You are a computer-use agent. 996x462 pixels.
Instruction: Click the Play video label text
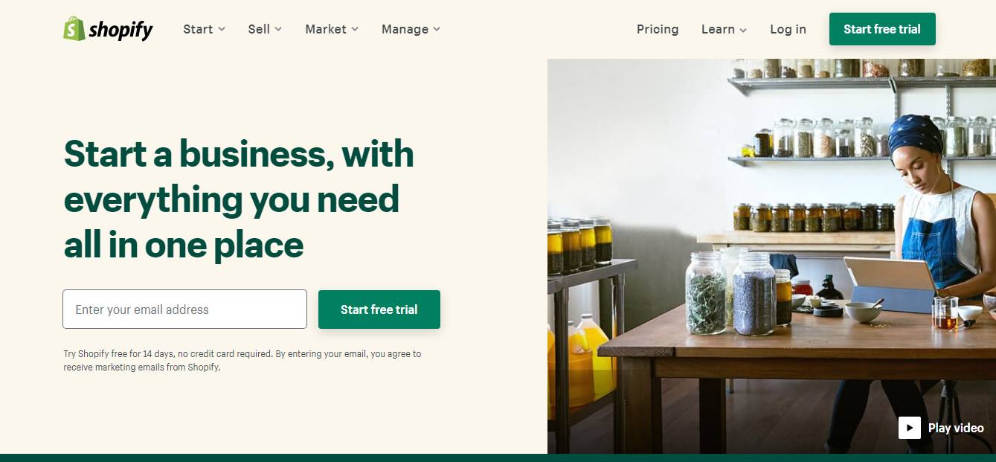pyautogui.click(x=956, y=428)
